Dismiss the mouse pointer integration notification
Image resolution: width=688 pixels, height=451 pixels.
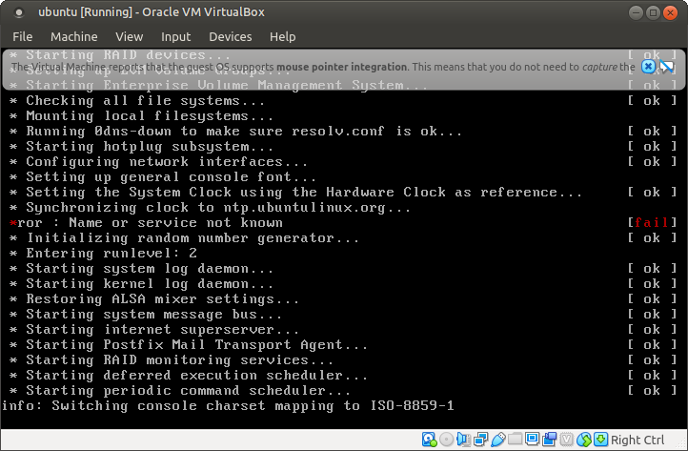648,67
